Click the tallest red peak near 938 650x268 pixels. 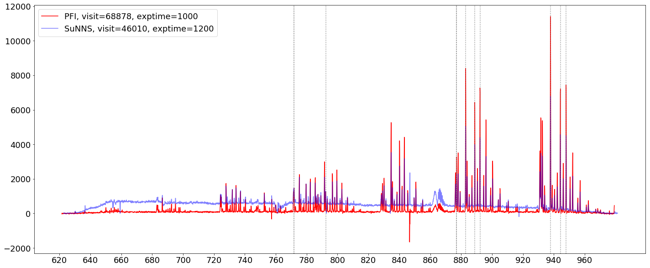click(x=550, y=17)
